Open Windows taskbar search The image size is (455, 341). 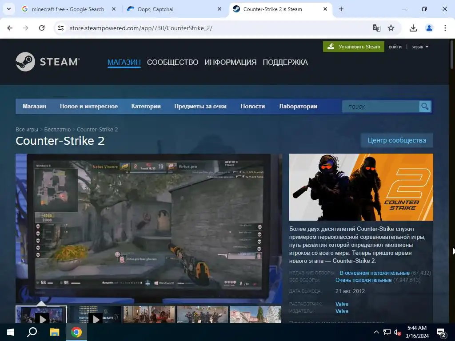tap(32, 332)
